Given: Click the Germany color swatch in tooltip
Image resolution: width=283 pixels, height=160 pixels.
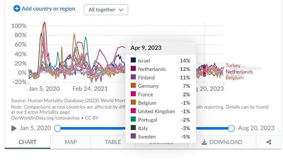Looking at the screenshot, I should (x=133, y=85).
